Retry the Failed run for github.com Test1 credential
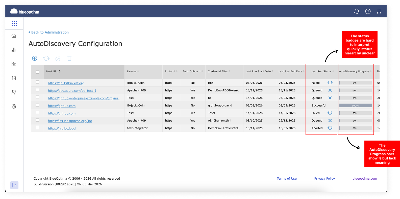This screenshot has height=199, width=400. point(330,113)
